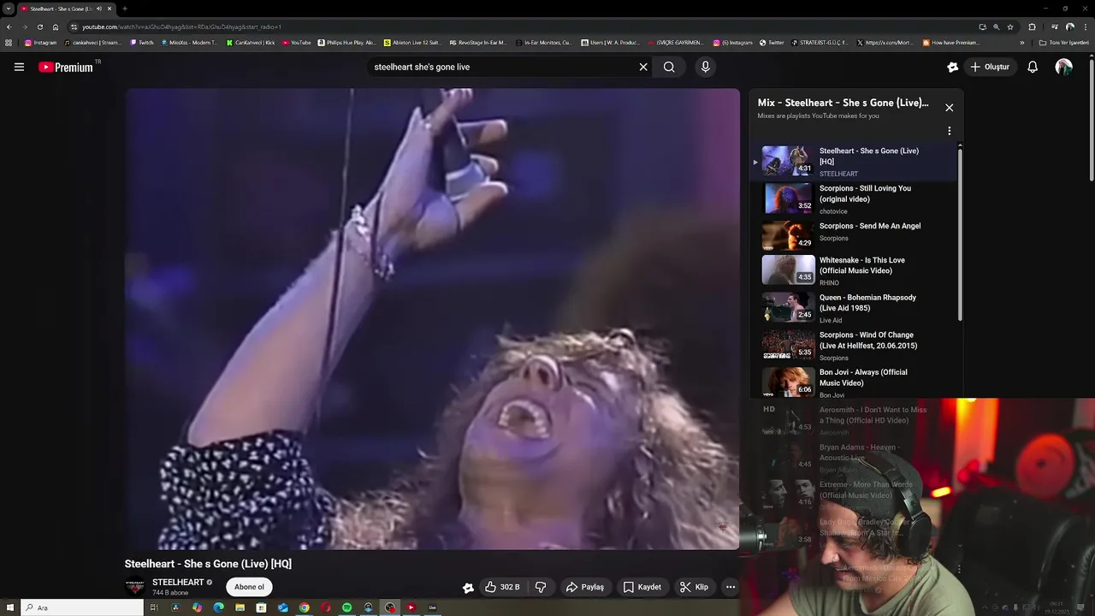Click the sparkle icon in the YouTube header
Image resolution: width=1095 pixels, height=616 pixels.
click(952, 67)
